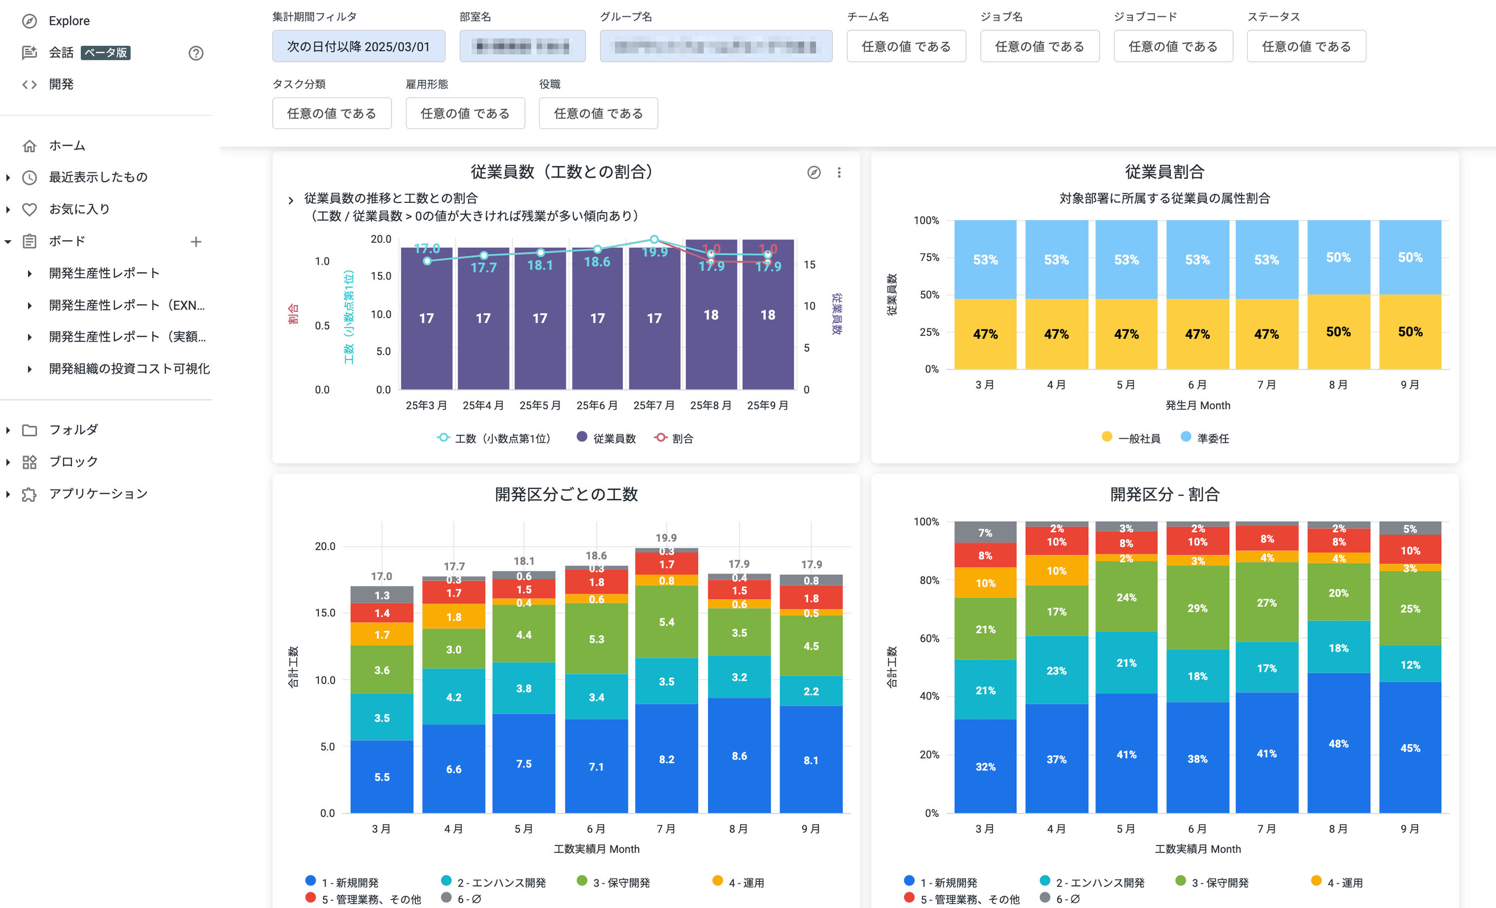Open the 集計期間フィルタ date filter button
Viewport: 1496px width, 908px height.
coord(358,46)
